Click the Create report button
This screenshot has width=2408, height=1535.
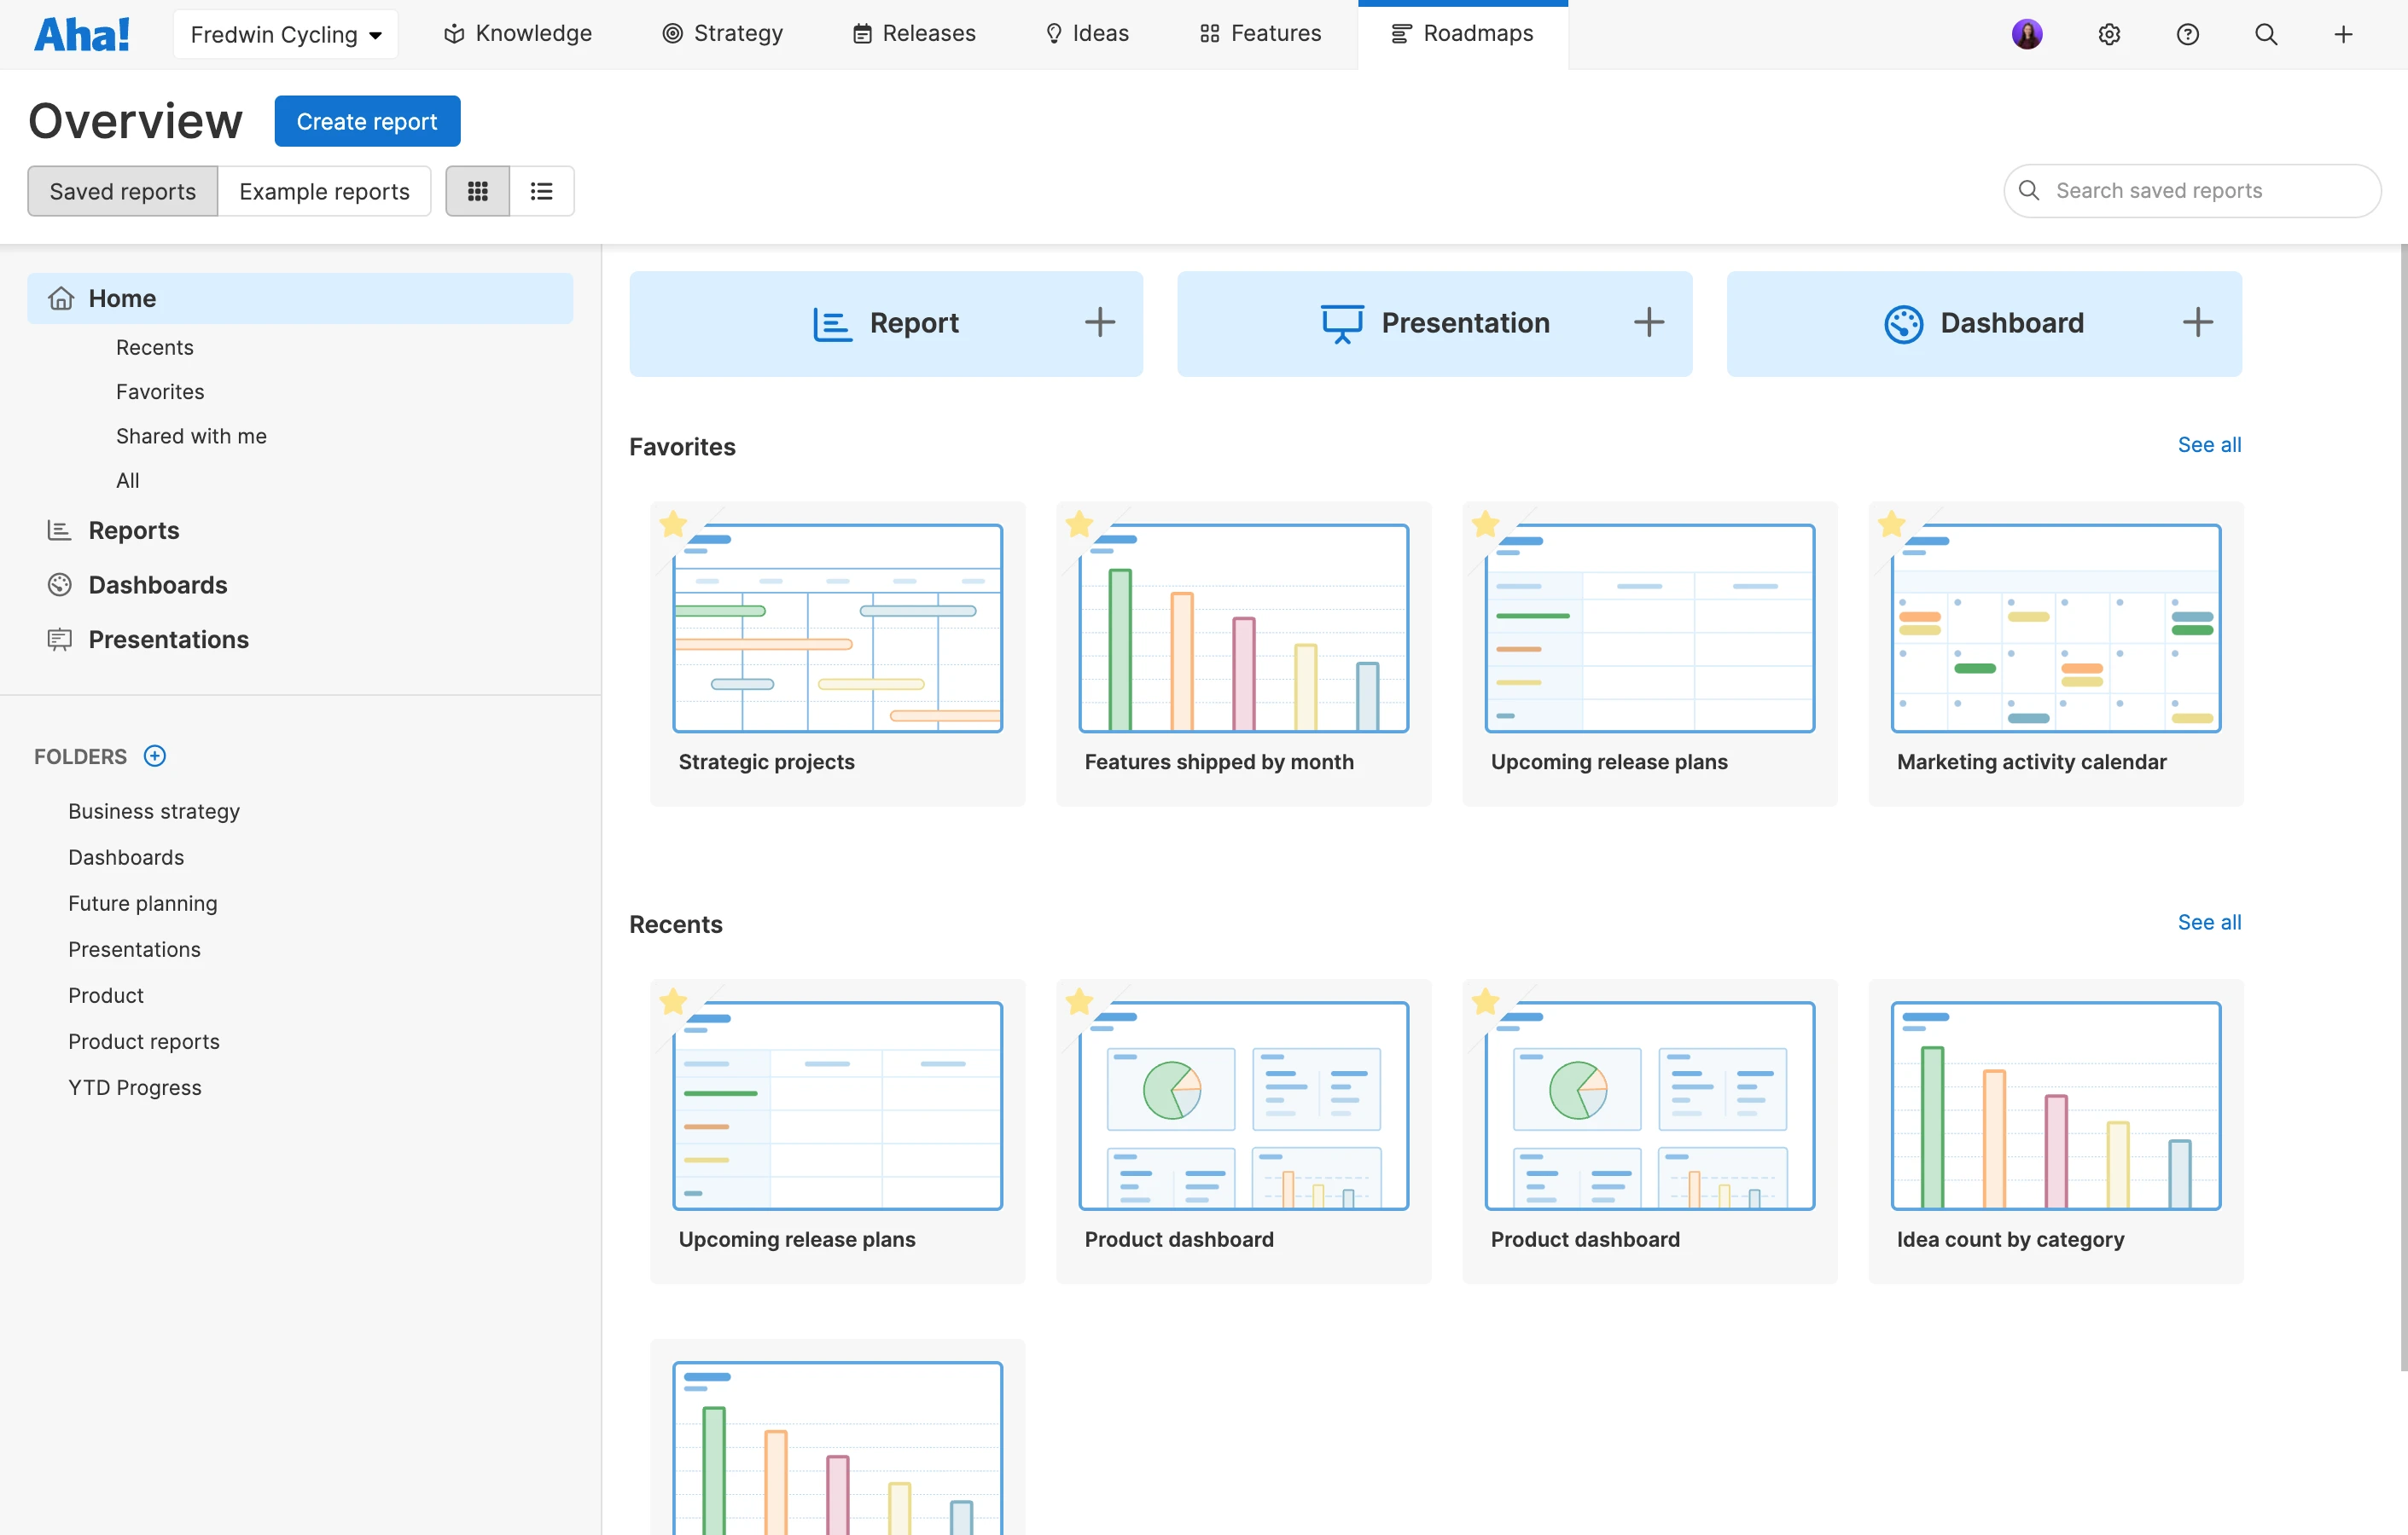click(x=366, y=120)
